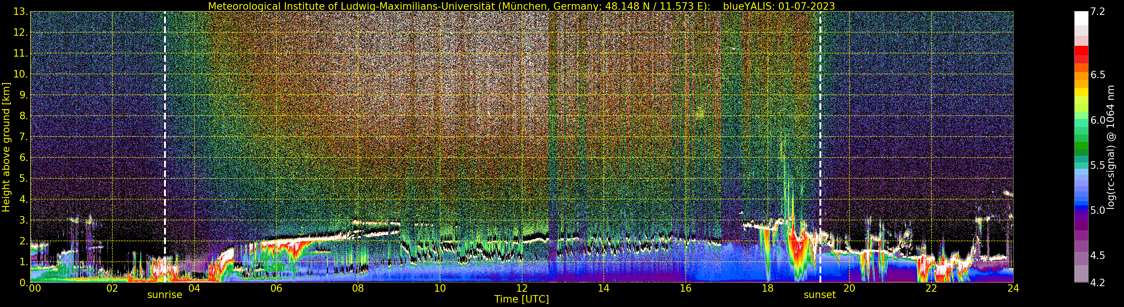Screen dimensions: 1124x307
Task: Click the '4.' height tick label
Action: (x=23, y=200)
